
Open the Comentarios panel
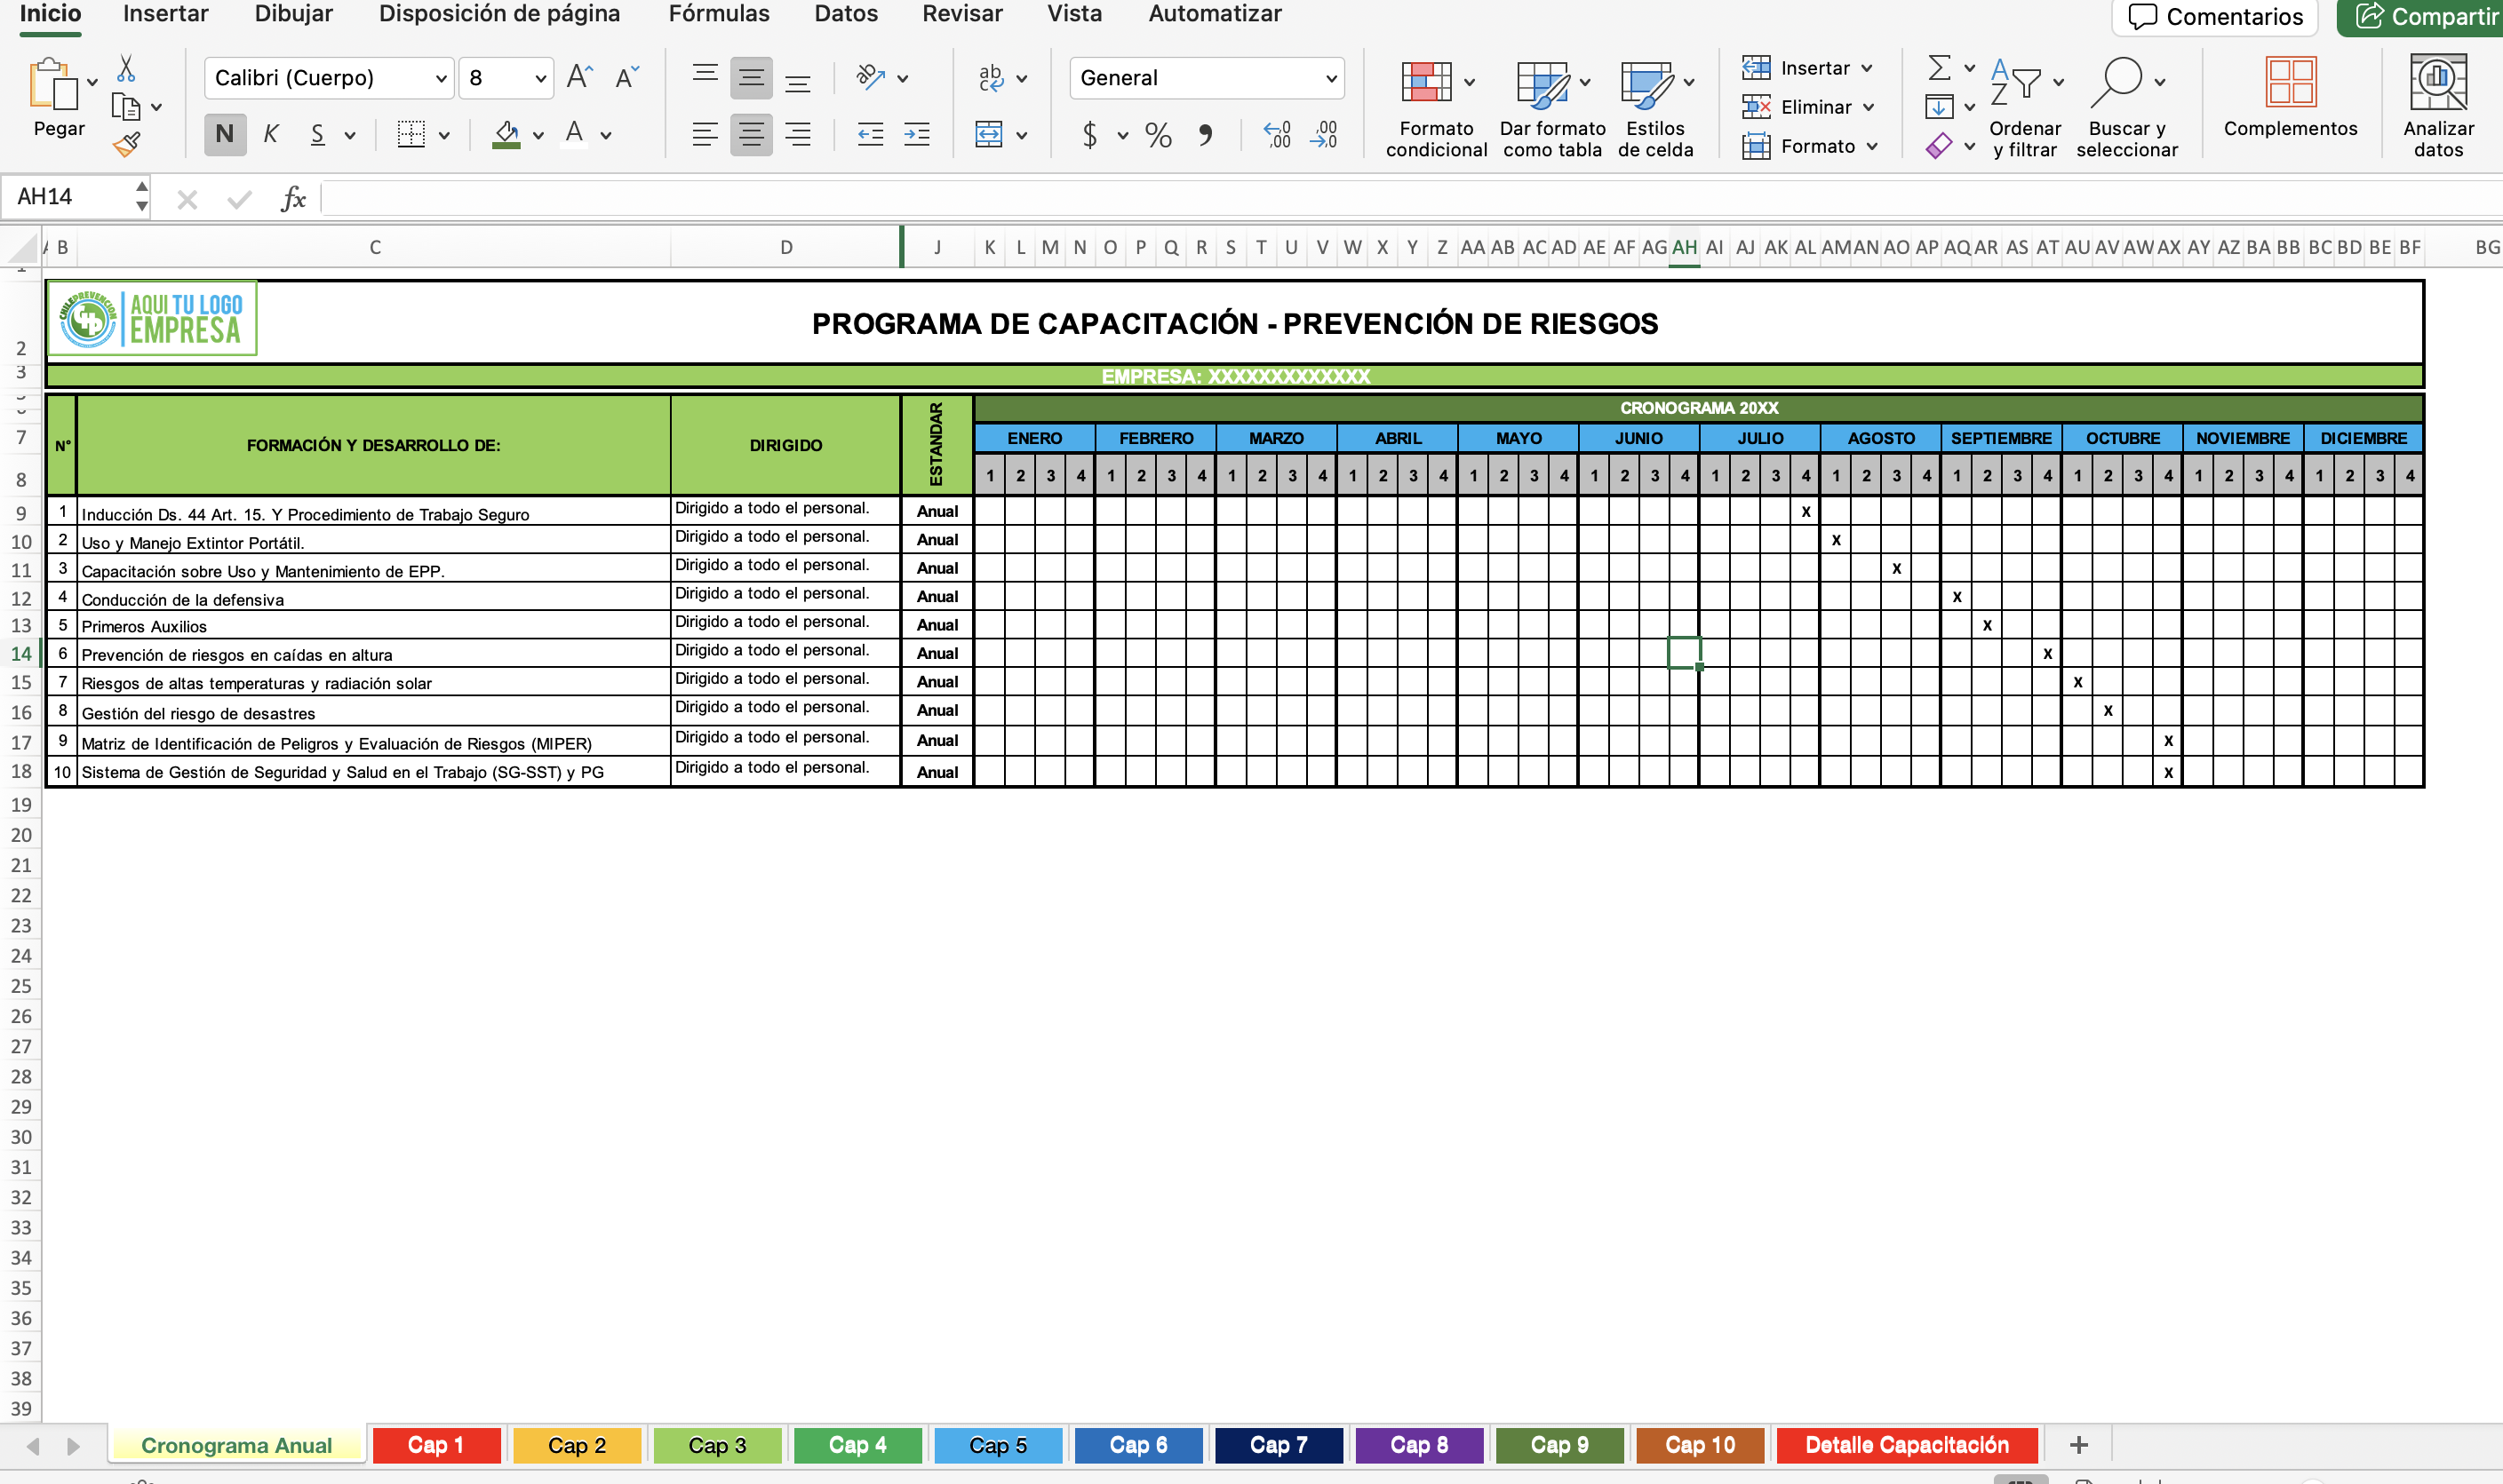coord(2215,16)
